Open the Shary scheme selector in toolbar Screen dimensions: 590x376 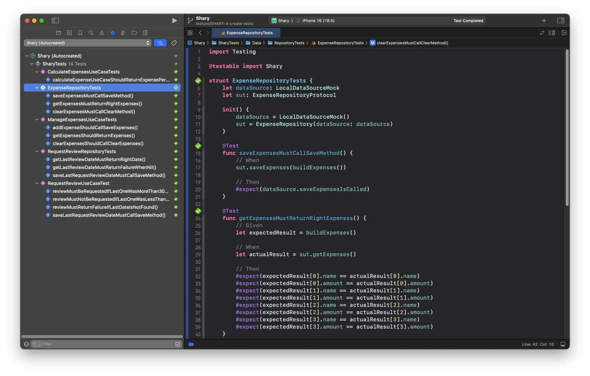(x=282, y=21)
